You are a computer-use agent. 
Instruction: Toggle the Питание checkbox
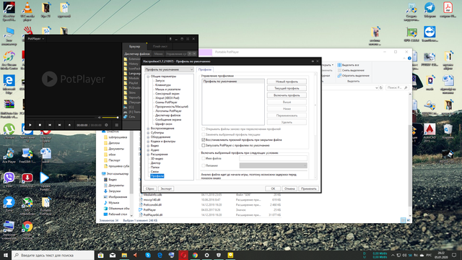click(x=204, y=165)
